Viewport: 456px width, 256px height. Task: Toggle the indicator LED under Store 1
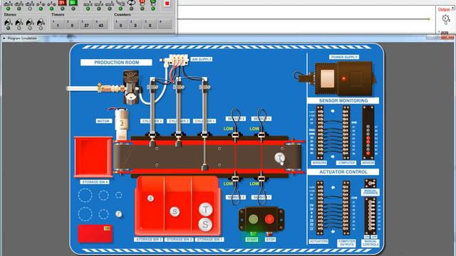8,28
